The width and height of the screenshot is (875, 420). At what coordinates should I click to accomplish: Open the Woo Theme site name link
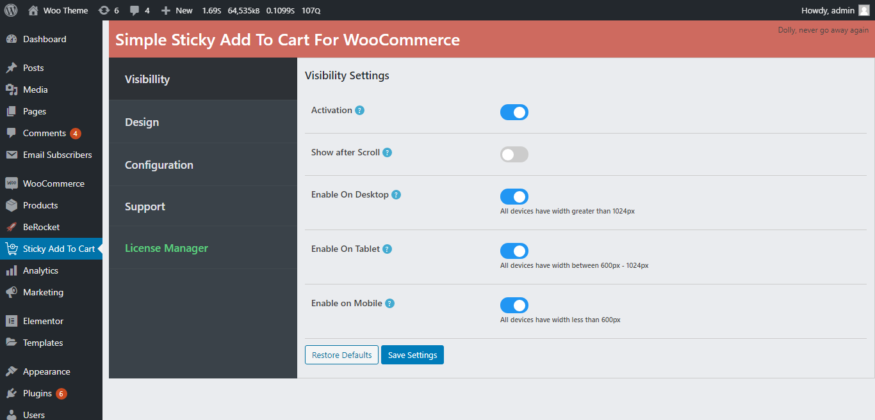[66, 10]
